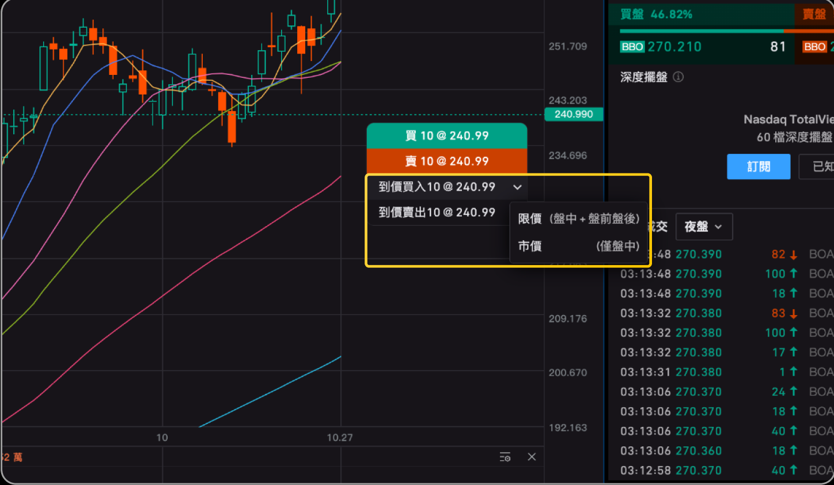
Task: Open the 夜盤 session dropdown
Action: click(703, 227)
